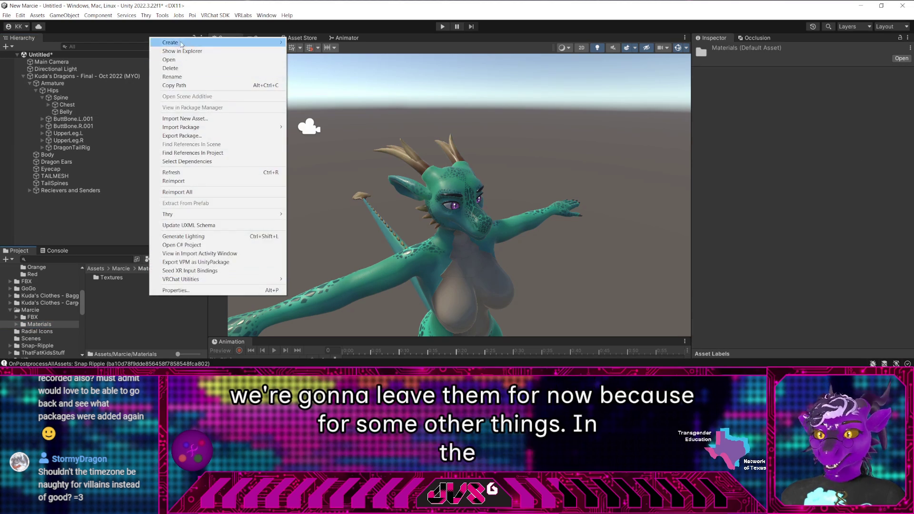Image resolution: width=914 pixels, height=514 pixels.
Task: Open the grid snapping tool icon
Action: [x=310, y=48]
